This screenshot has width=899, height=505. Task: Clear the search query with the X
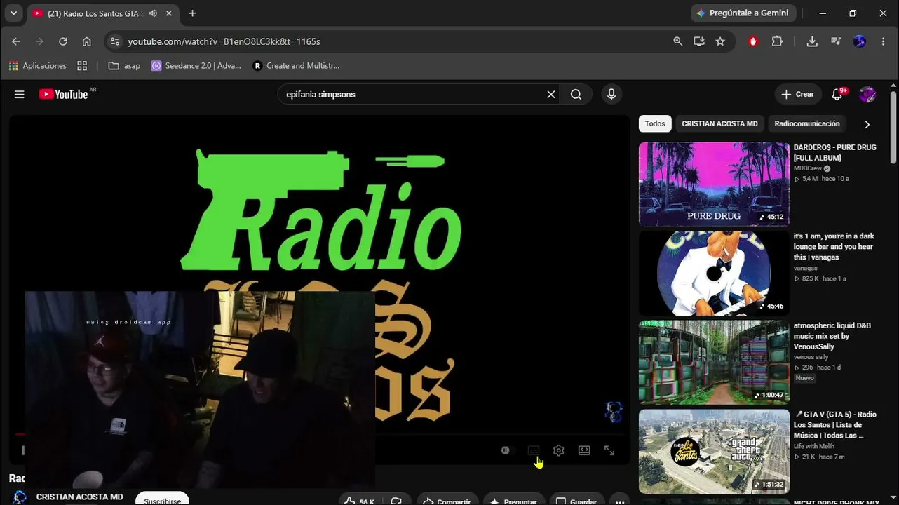(x=551, y=95)
